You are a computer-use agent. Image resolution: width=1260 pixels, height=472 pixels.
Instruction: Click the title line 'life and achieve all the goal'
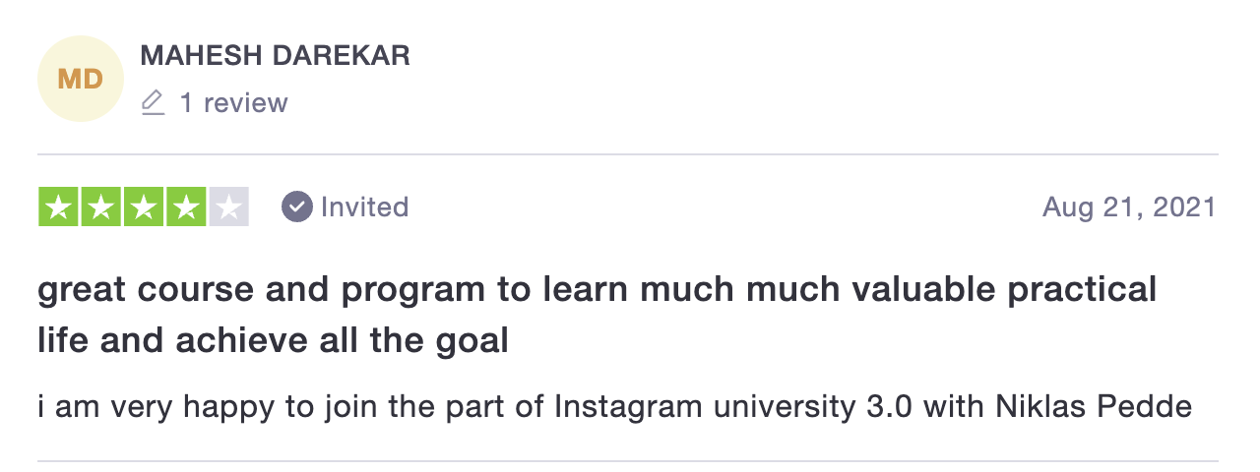pyautogui.click(x=274, y=341)
